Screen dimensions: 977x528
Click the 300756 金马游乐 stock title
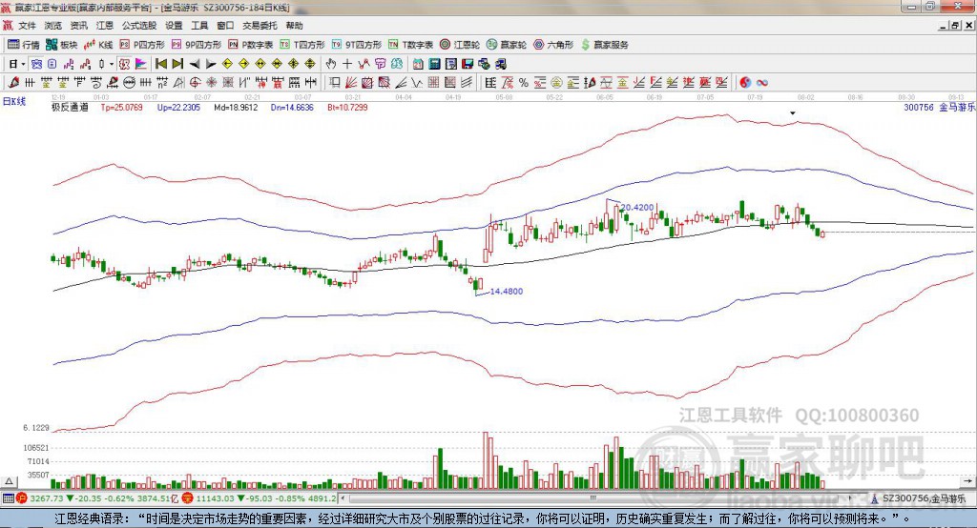coord(939,107)
